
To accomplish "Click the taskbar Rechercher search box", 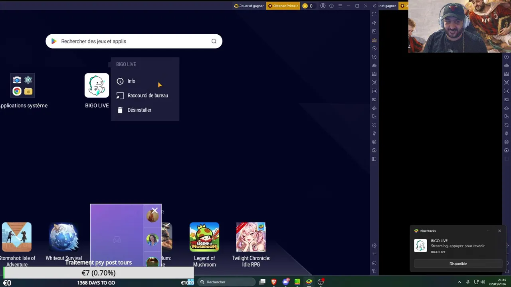I will (226, 282).
